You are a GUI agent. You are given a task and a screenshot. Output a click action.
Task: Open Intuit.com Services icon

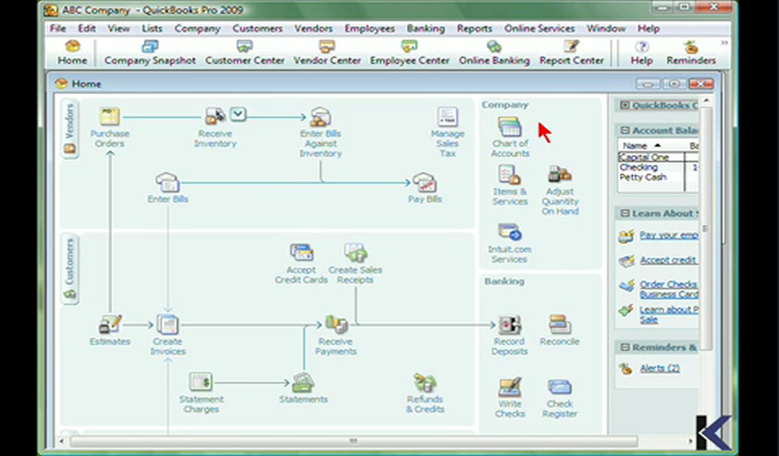[x=509, y=233]
